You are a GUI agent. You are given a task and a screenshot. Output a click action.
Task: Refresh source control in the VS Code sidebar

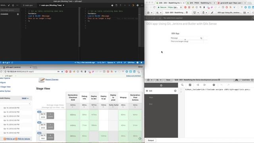(13, 5)
